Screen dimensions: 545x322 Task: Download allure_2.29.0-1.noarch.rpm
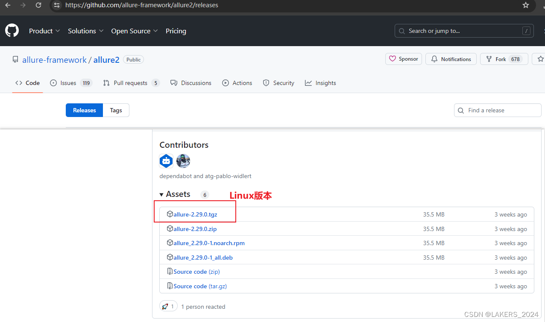point(209,243)
